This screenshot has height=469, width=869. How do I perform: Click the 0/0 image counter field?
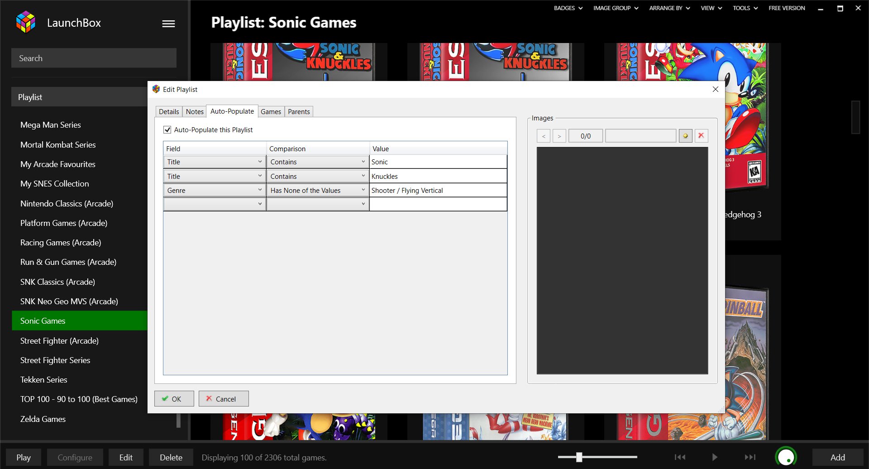pyautogui.click(x=586, y=136)
